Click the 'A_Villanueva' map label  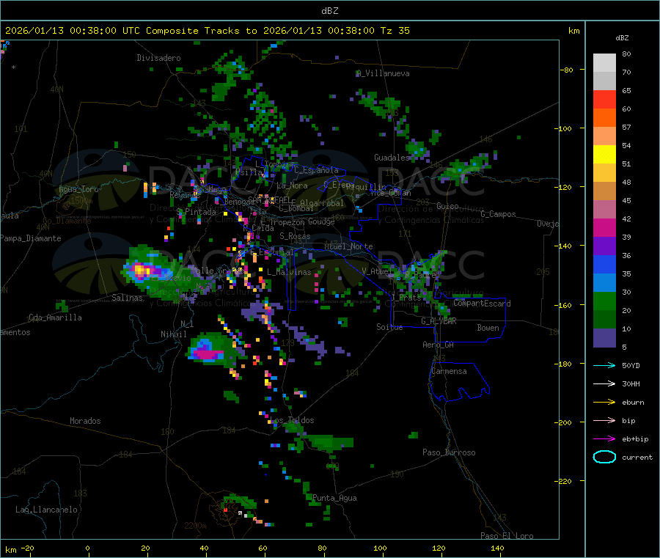tap(383, 73)
